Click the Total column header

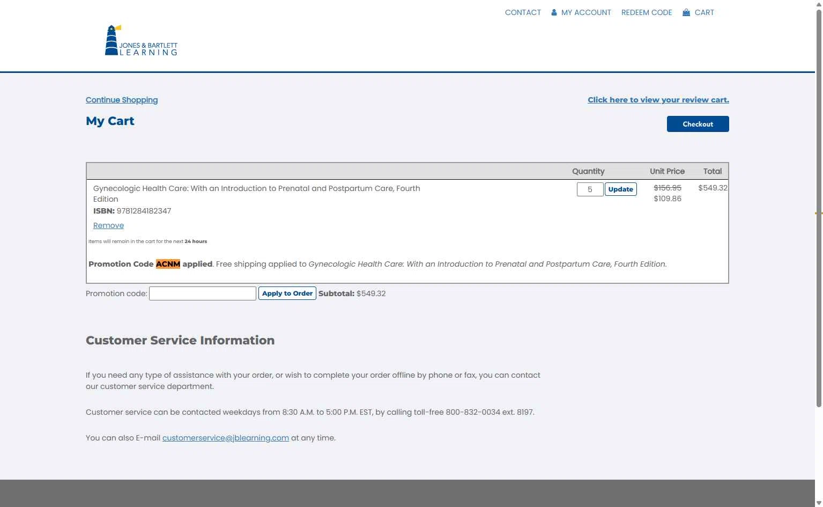713,171
